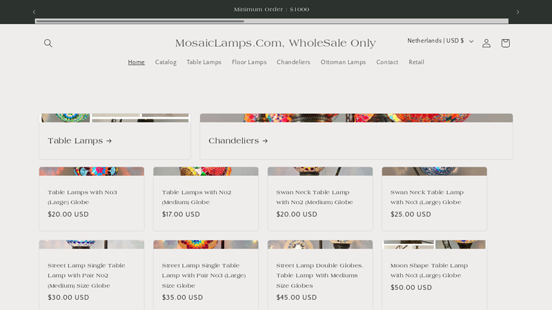Click the $35.00 USD price
552x310 pixels.
182,298
